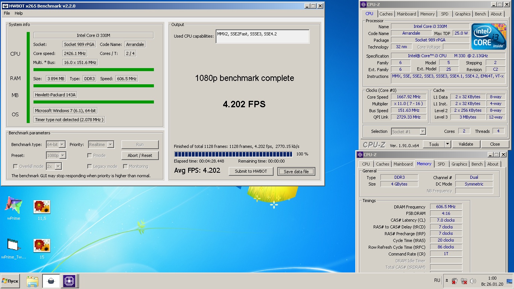
Task: Open the File menu in HWBOT x265
Action: pos(7,13)
